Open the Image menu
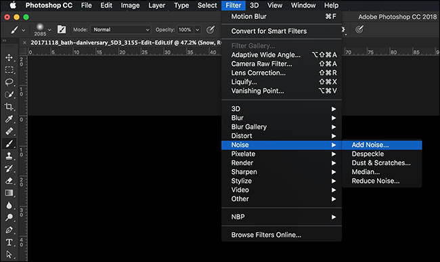440x262 pixels. tap(130, 5)
